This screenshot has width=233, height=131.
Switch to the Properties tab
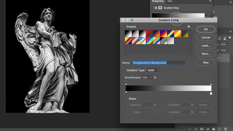point(158,1)
